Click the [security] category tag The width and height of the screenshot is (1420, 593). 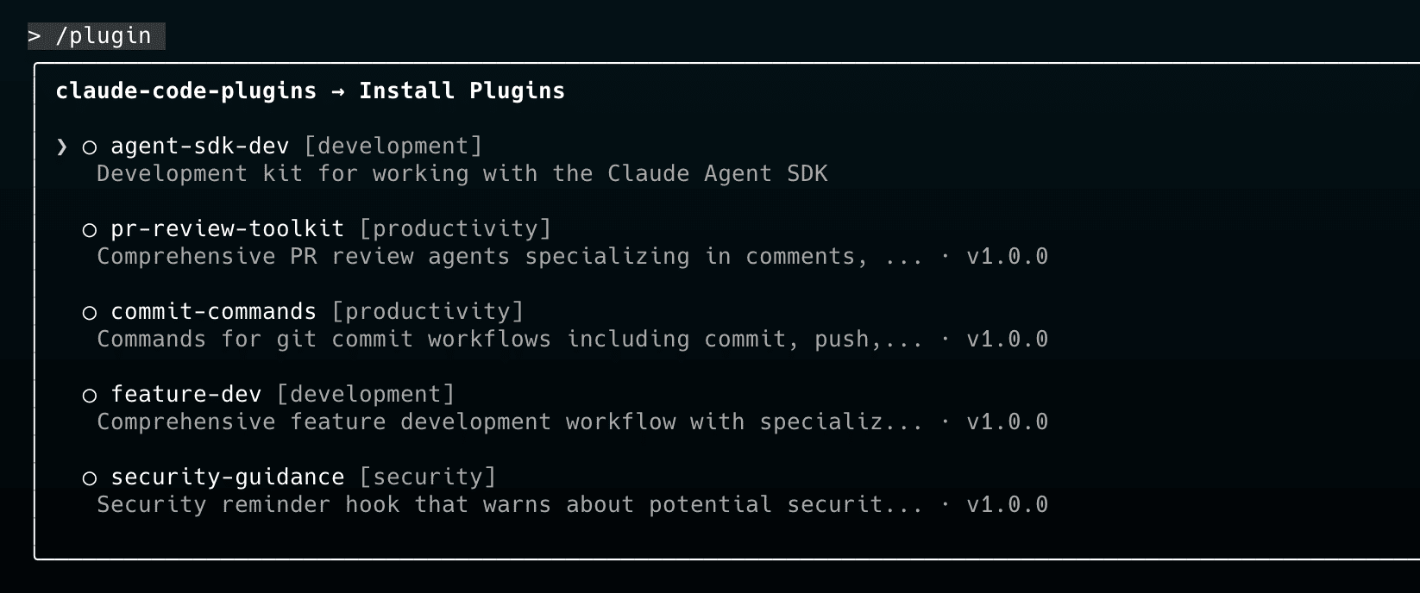(x=427, y=478)
